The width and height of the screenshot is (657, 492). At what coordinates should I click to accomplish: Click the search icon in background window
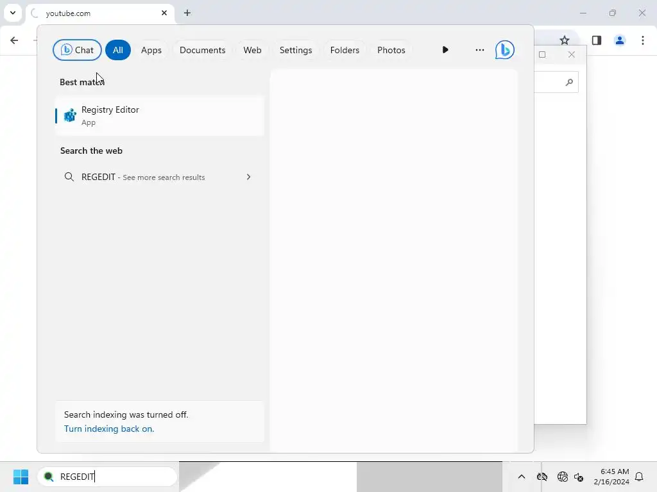(569, 83)
